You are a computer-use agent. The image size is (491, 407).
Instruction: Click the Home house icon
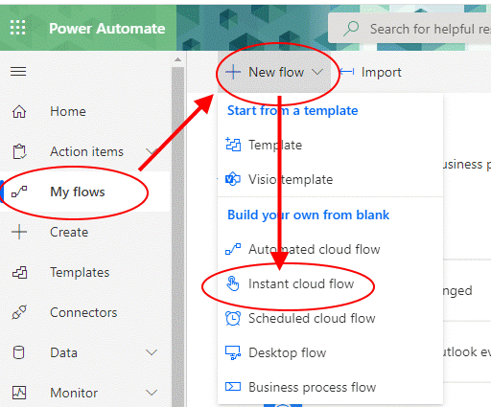tap(19, 112)
